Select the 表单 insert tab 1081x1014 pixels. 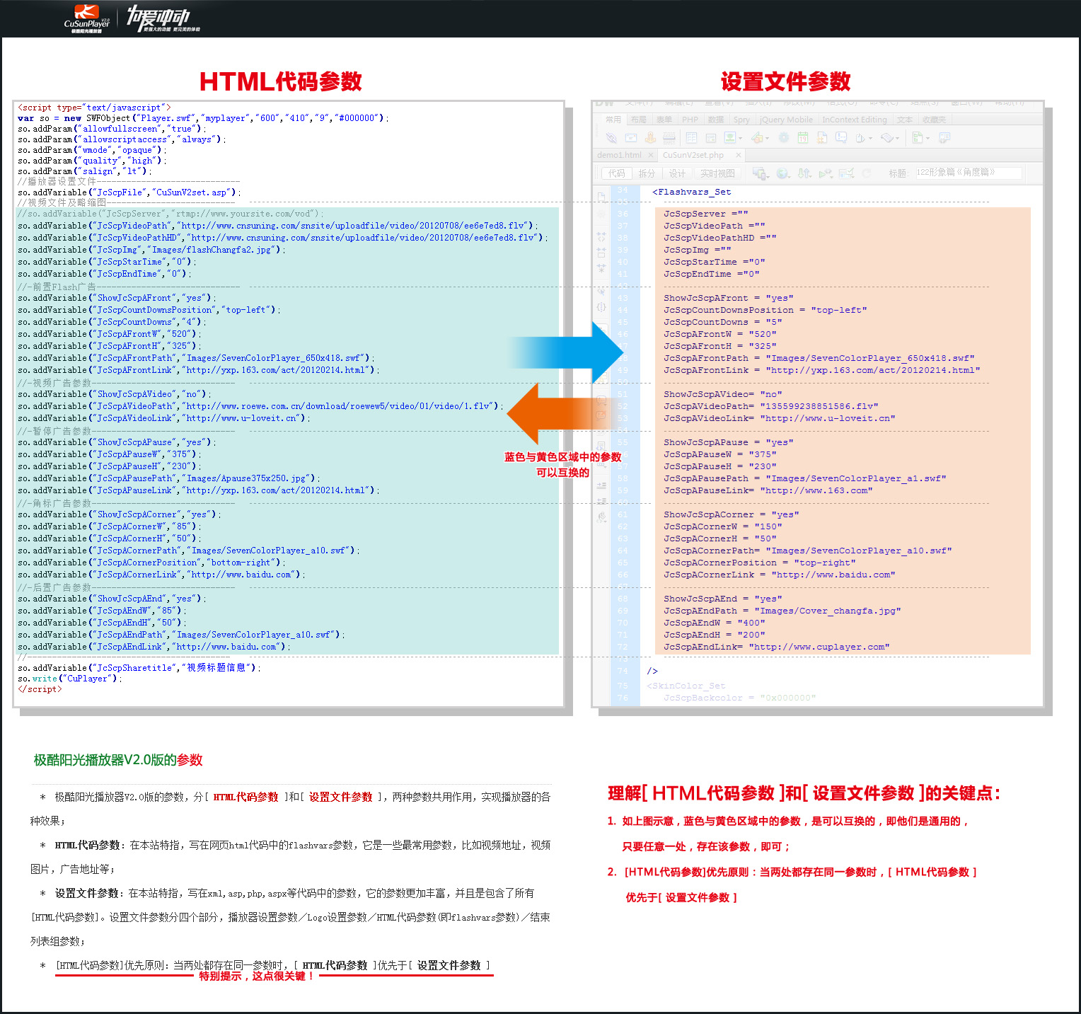(x=664, y=120)
